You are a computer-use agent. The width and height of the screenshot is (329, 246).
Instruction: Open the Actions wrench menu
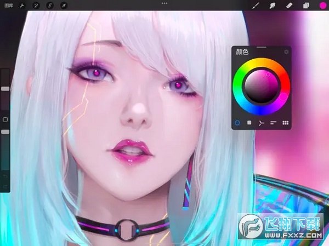pos(22,5)
